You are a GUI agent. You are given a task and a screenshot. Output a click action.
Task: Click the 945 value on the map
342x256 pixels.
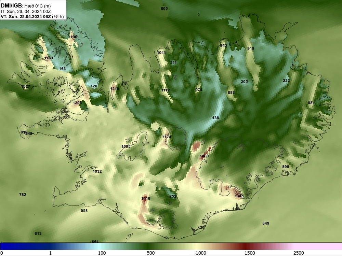click(223, 45)
